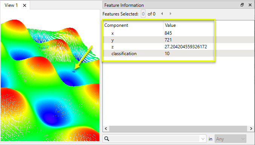Click the horizontal scrollbar track
This screenshot has width=255, height=145.
pos(178,128)
